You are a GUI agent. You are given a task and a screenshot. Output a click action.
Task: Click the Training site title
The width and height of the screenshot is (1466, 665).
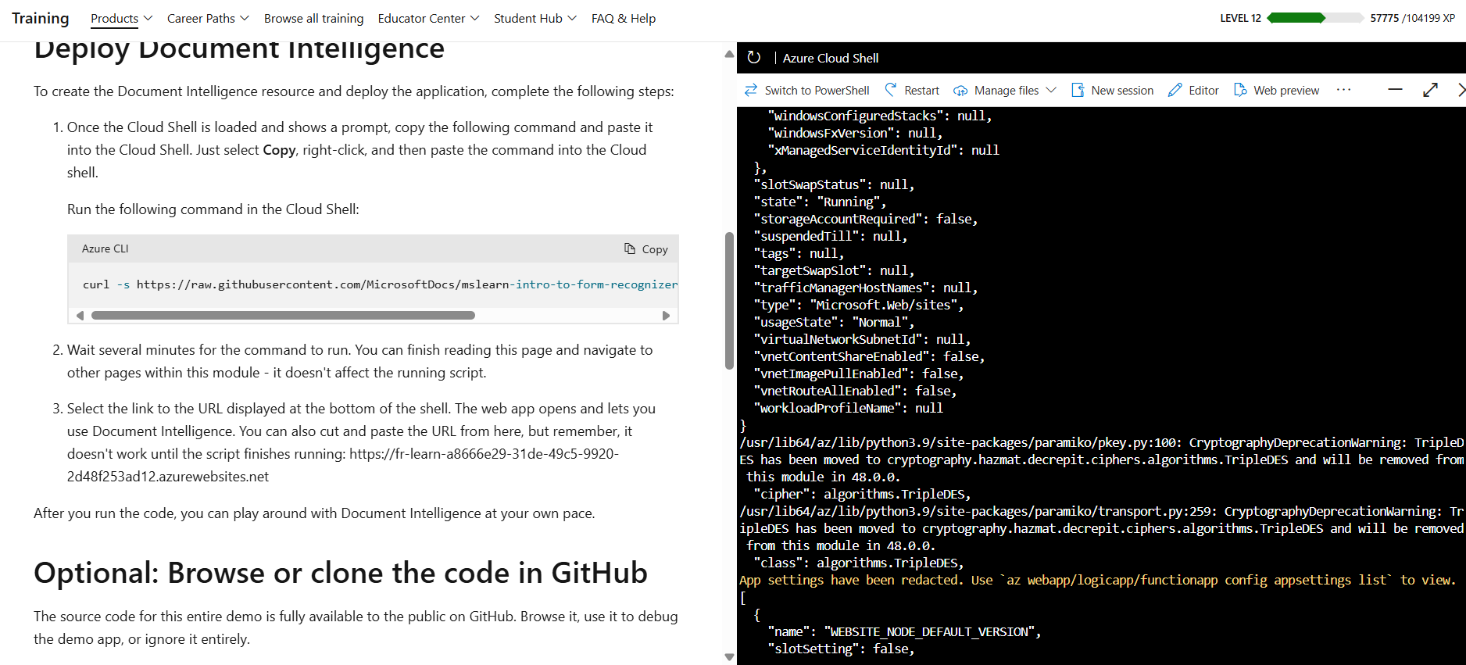pyautogui.click(x=41, y=18)
